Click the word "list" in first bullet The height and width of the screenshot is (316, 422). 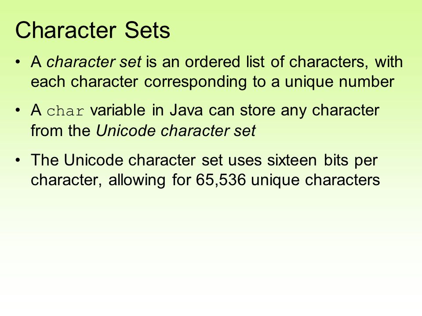pos(255,62)
